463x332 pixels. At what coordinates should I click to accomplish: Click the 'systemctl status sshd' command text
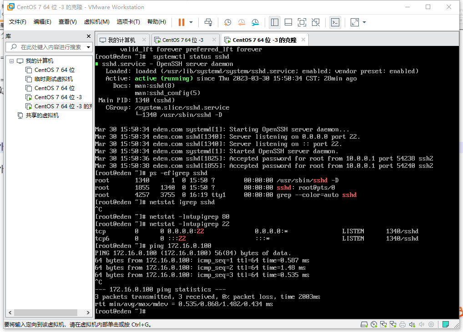coord(191,57)
